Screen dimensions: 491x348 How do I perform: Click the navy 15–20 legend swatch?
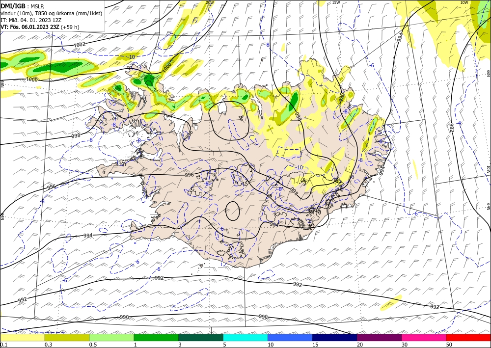pyautogui.click(x=334, y=337)
